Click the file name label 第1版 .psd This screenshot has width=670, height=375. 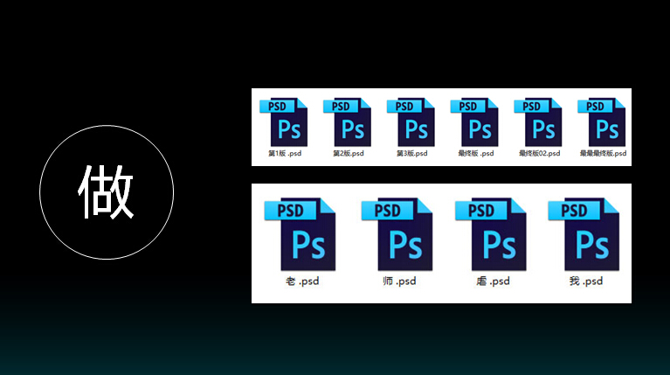click(x=285, y=153)
